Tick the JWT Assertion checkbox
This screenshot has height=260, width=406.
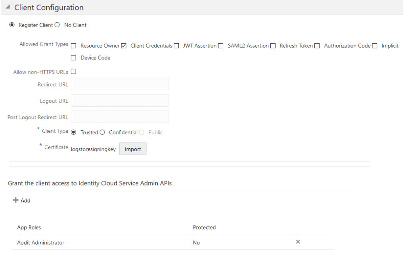[x=176, y=46]
